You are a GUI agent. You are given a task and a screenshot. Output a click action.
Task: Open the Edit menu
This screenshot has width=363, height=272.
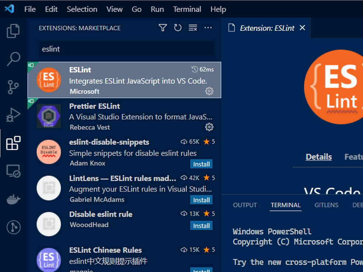(x=51, y=9)
